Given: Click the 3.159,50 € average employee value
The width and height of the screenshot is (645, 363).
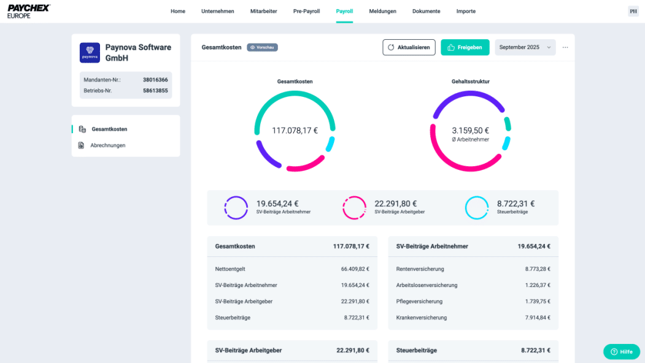Looking at the screenshot, I should [471, 131].
